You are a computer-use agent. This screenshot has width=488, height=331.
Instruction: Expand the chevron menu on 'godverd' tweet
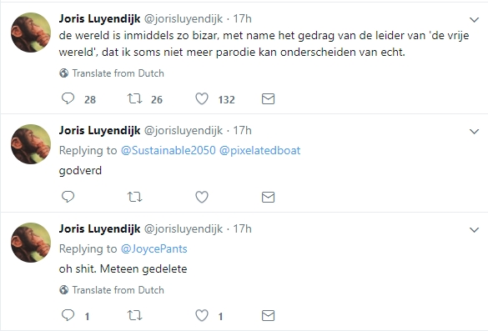click(x=474, y=132)
